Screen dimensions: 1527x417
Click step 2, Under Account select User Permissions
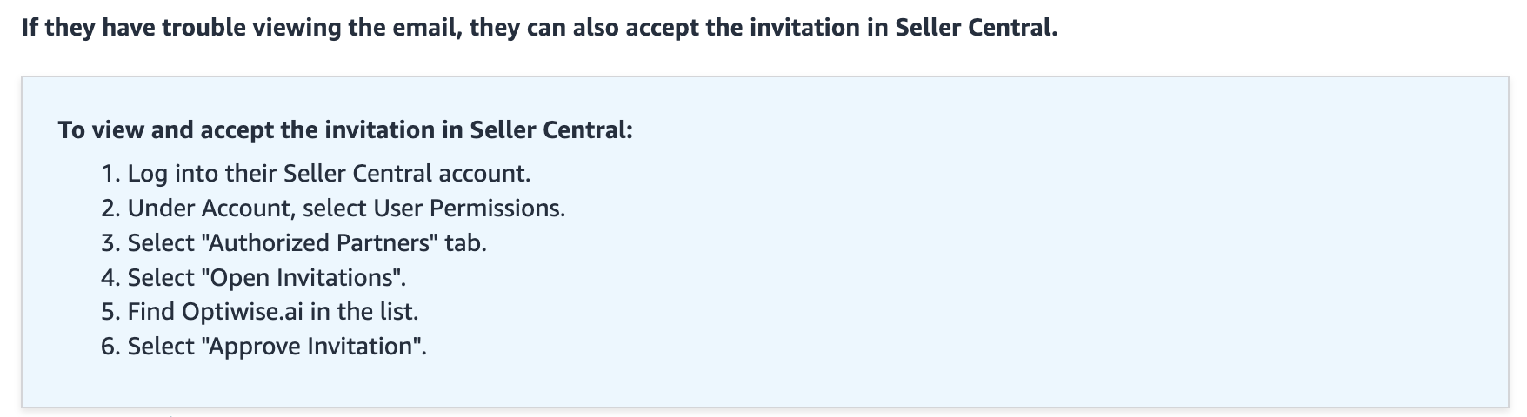345,208
